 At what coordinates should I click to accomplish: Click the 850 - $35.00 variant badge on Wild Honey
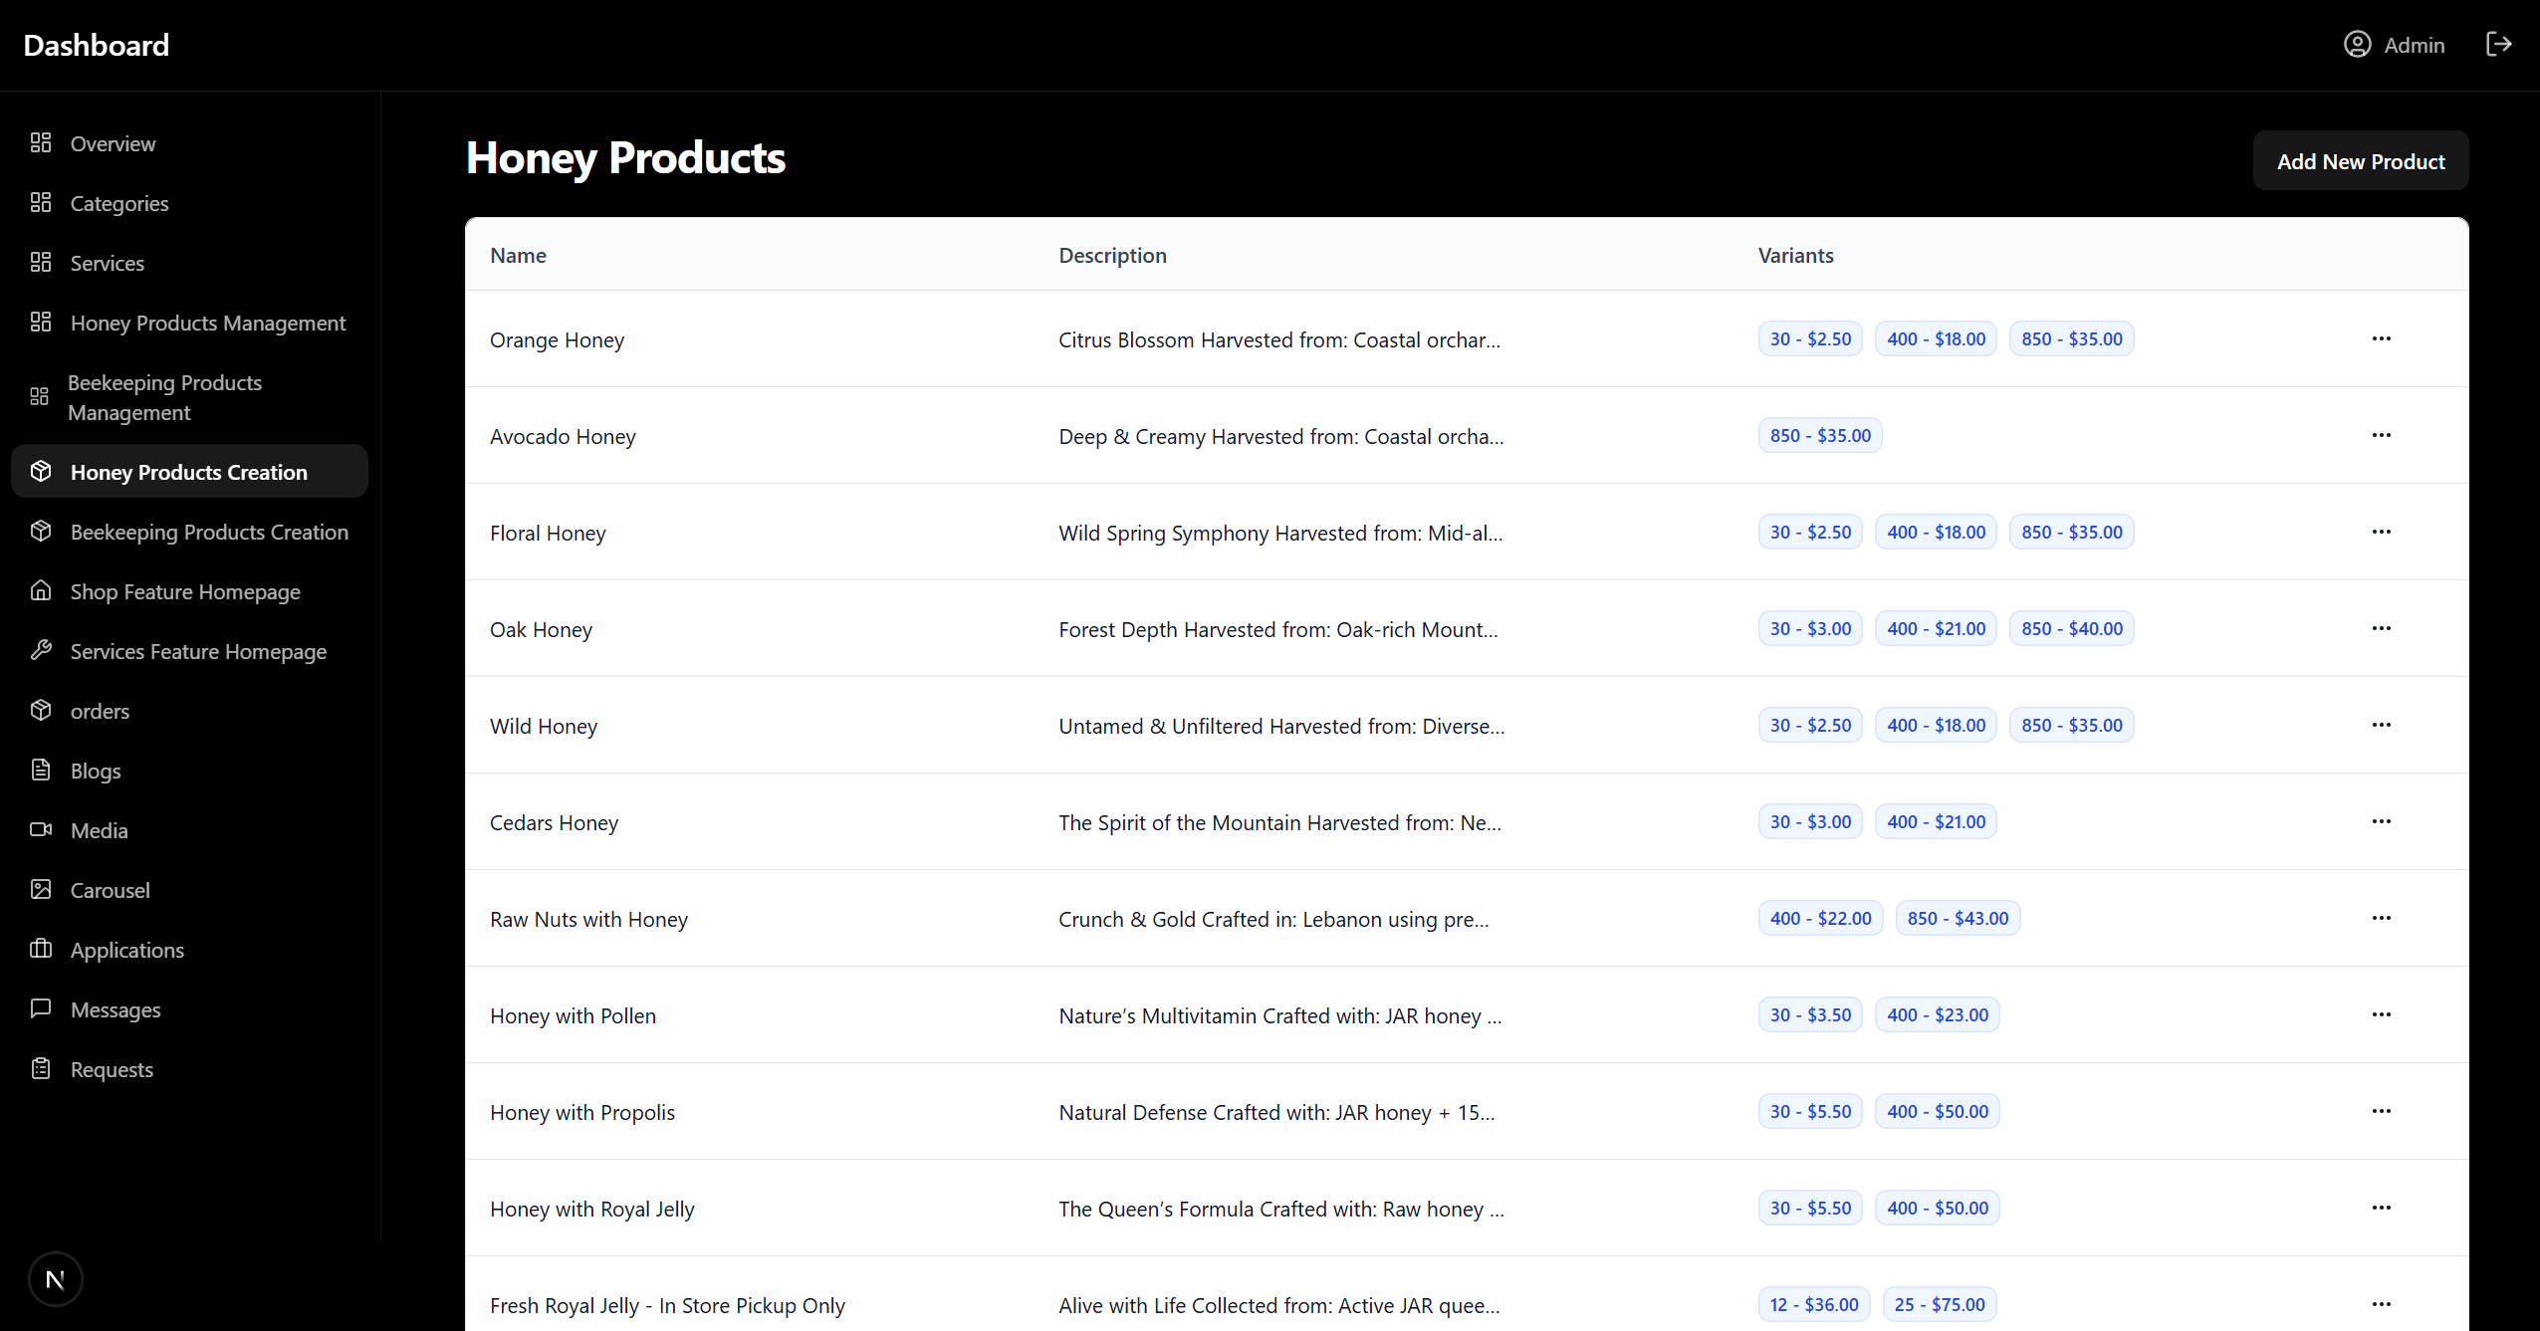coord(2071,725)
